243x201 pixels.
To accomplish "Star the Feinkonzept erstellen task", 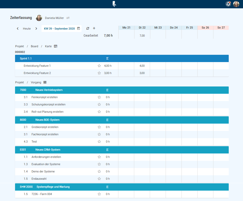I will point(99,97).
